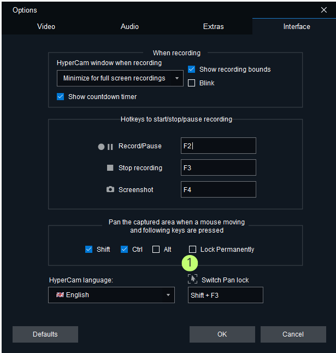Open the Extras tab

213,27
